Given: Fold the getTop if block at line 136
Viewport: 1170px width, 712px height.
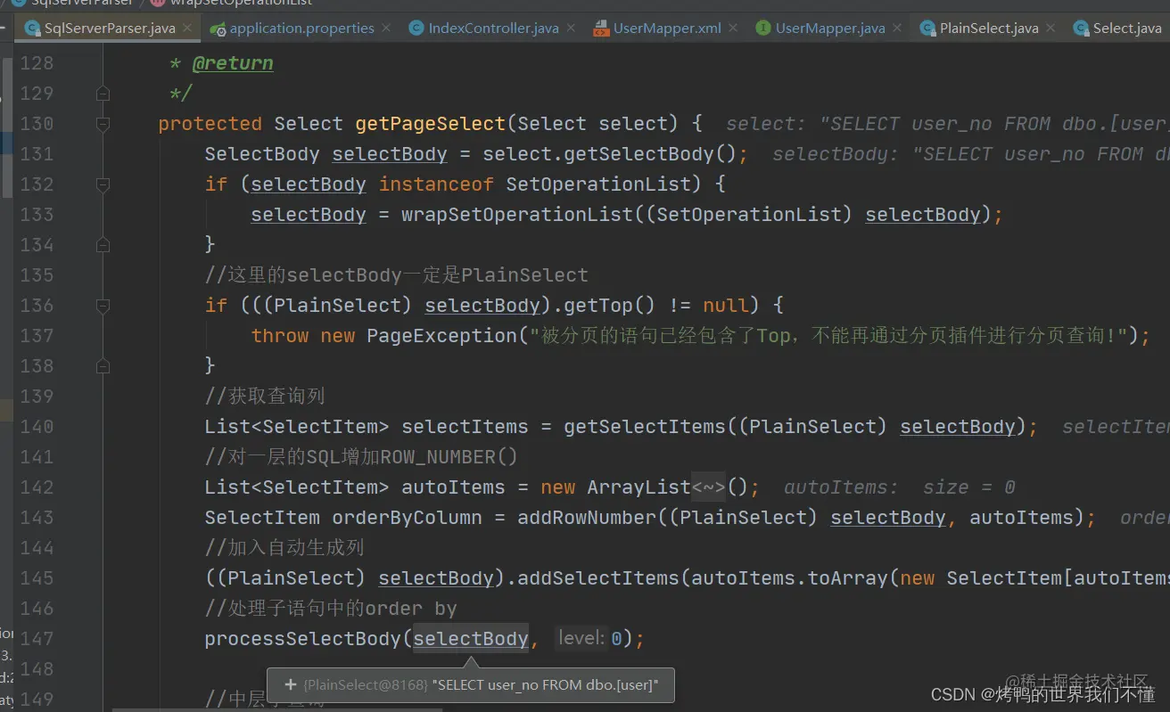Looking at the screenshot, I should click(103, 306).
